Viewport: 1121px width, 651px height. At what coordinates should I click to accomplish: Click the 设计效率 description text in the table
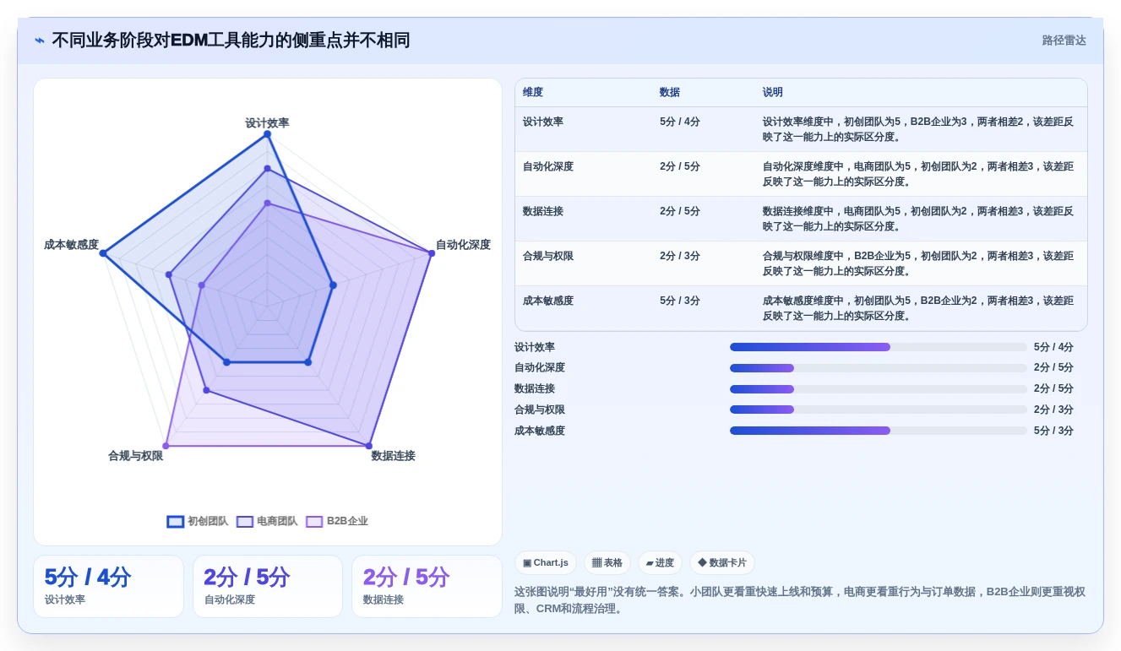tap(918, 129)
